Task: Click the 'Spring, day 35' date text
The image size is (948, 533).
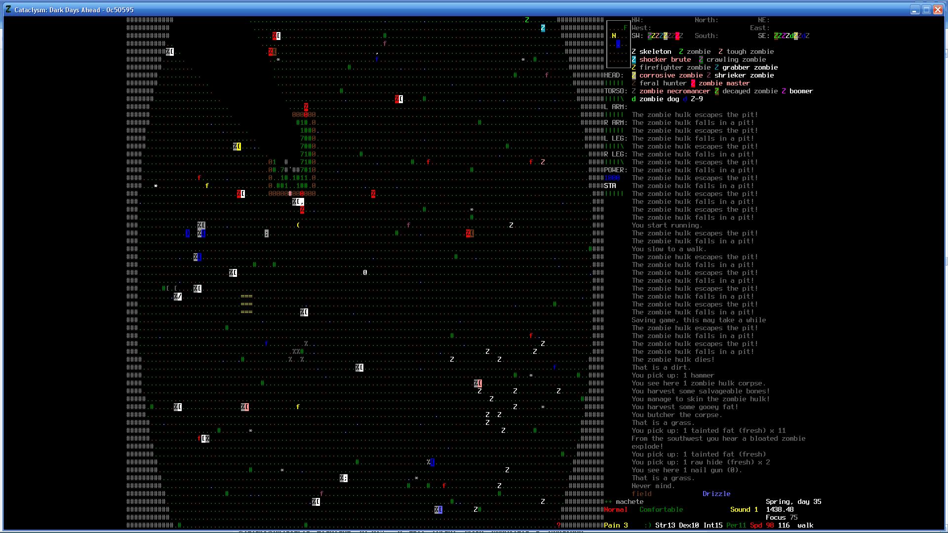Action: (793, 501)
